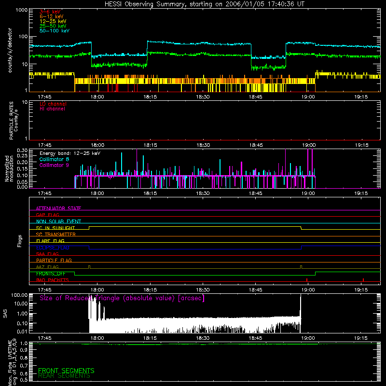This screenshot has width=386, height=386.
Task: Select the FRONT SEGMENTS legend label
Action: [x=66, y=371]
